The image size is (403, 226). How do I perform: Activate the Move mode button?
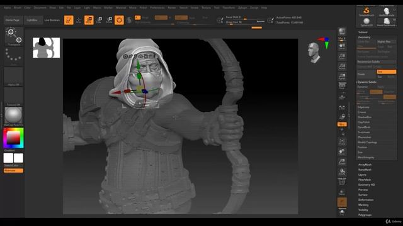click(89, 20)
